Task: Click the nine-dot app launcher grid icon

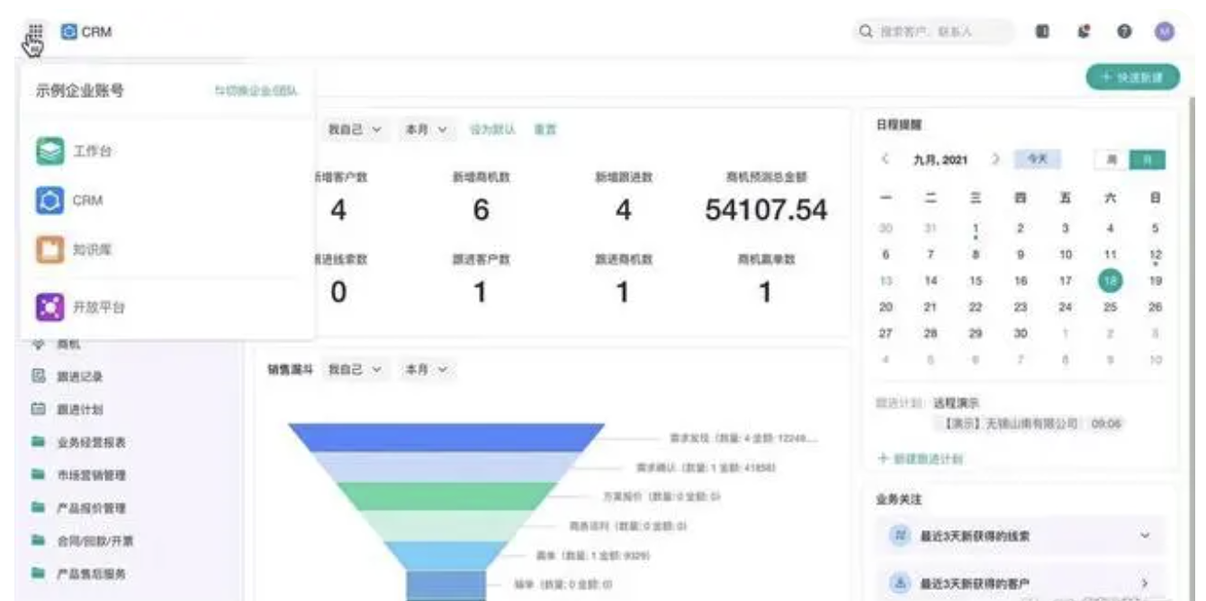Action: (34, 32)
